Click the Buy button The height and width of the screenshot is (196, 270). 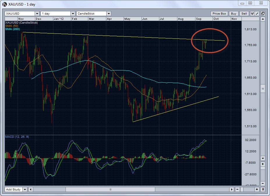pos(233,13)
